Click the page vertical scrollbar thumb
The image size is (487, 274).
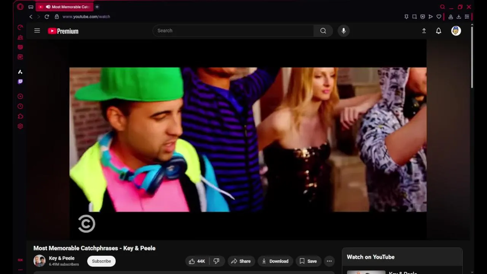(472, 57)
